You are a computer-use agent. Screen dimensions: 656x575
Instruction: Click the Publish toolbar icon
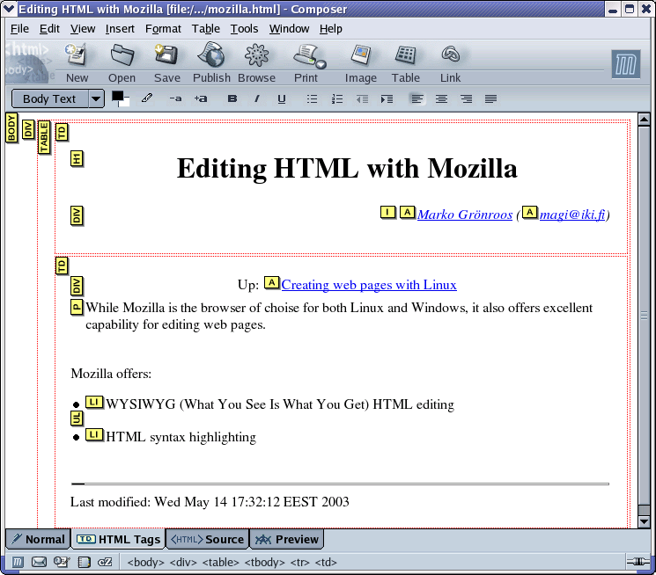211,56
